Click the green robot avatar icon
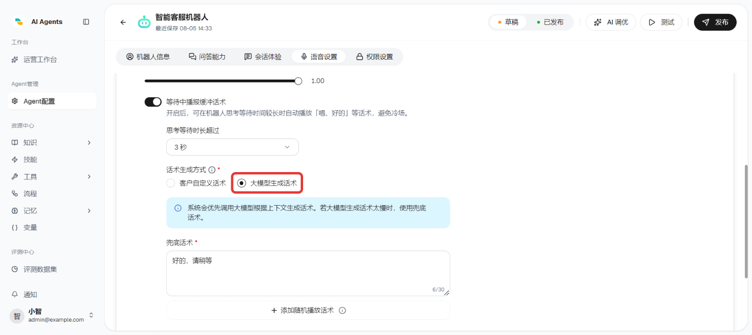 (x=144, y=22)
